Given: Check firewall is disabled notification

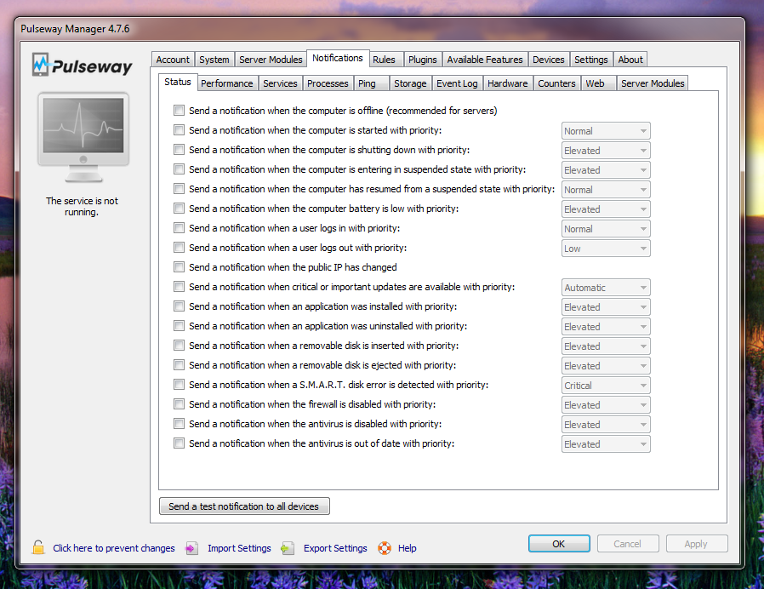Looking at the screenshot, I should tap(180, 403).
